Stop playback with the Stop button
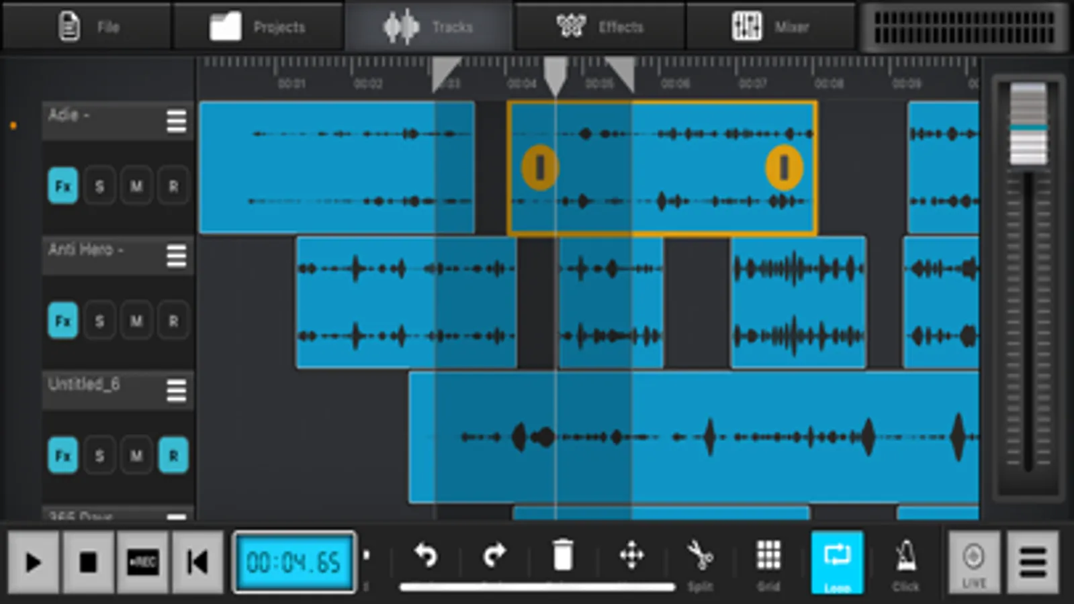This screenshot has width=1074, height=604. tap(88, 562)
